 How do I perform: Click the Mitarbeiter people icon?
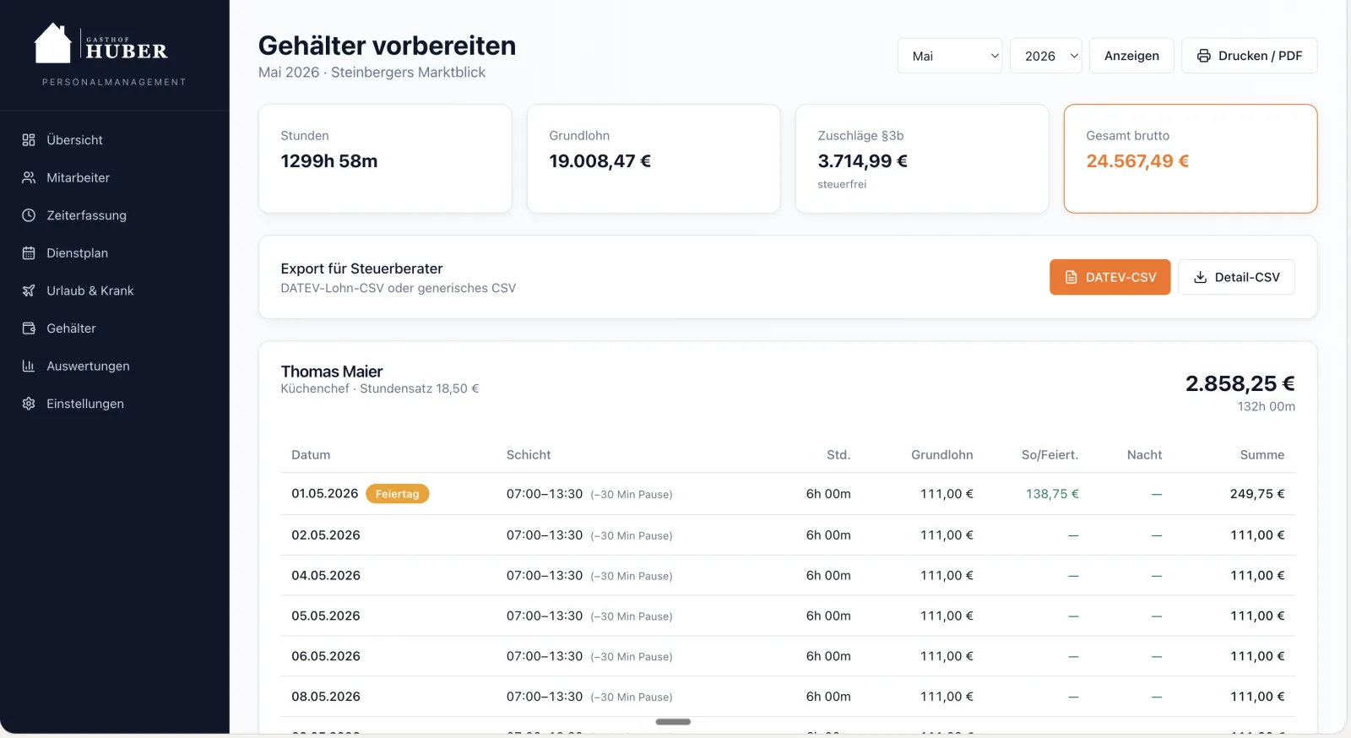coord(29,177)
